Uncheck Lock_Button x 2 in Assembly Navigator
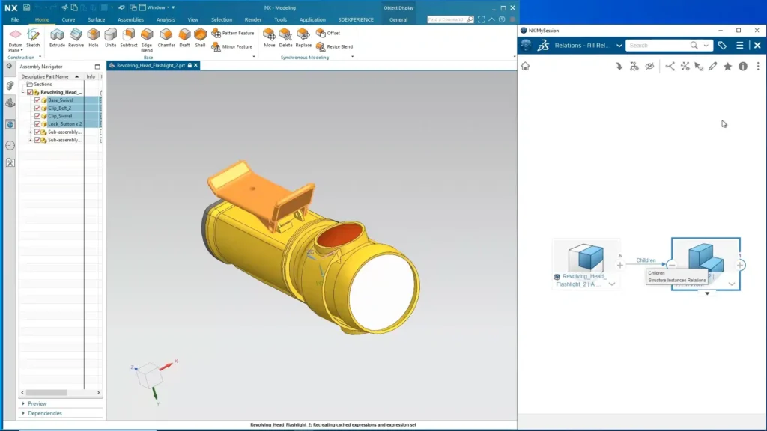 coord(37,124)
